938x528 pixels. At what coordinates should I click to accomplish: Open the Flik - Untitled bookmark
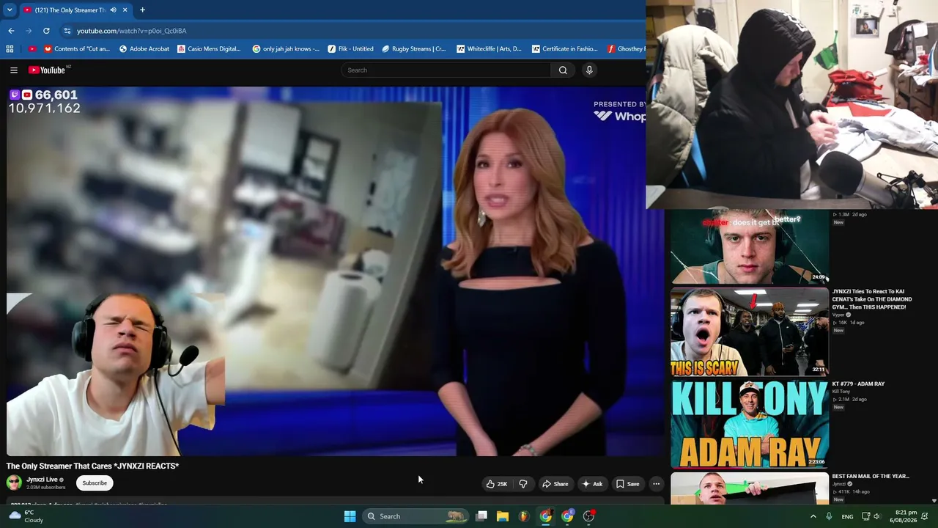[x=350, y=49]
